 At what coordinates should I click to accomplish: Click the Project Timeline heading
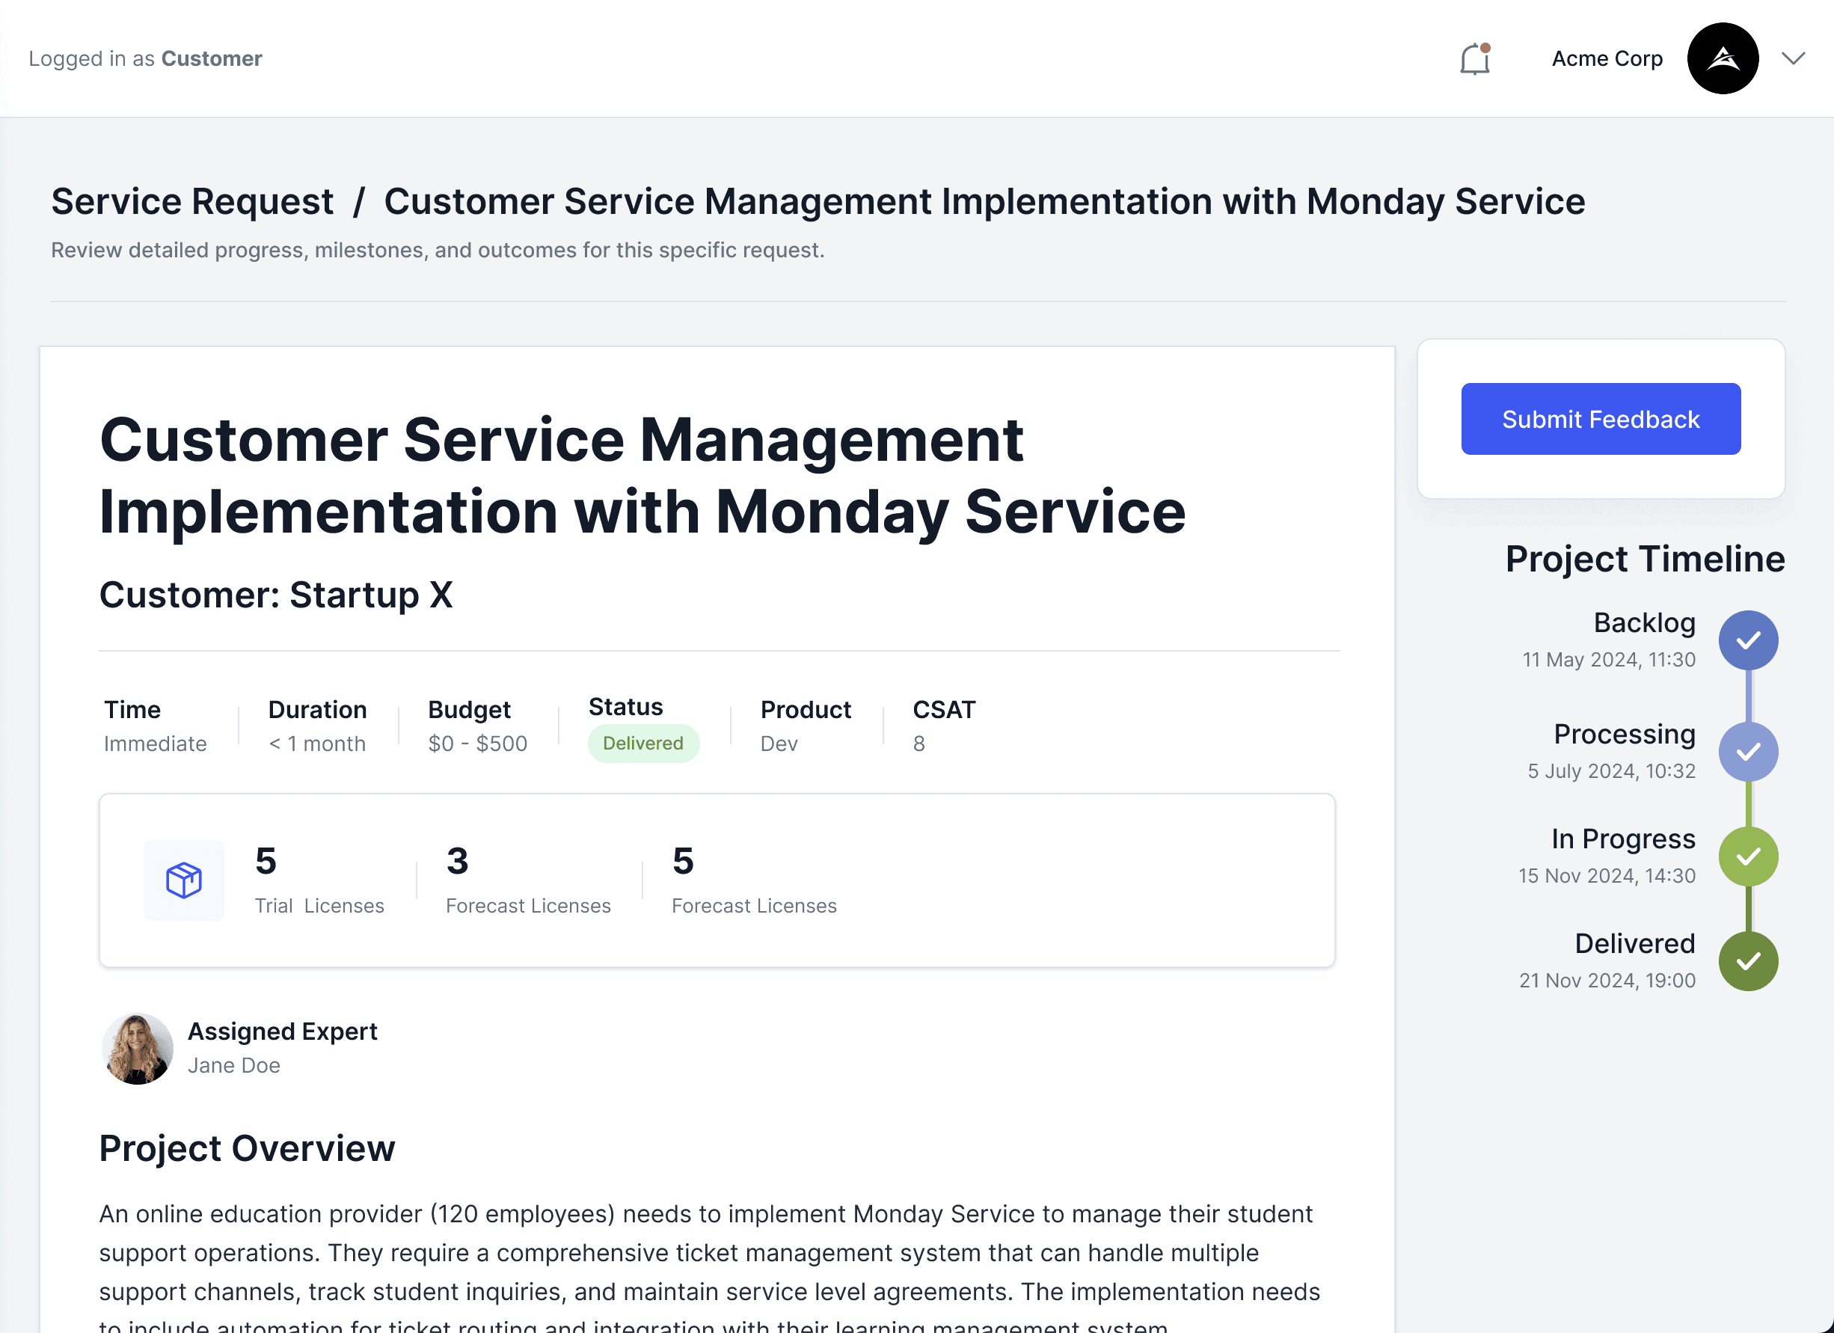1645,559
